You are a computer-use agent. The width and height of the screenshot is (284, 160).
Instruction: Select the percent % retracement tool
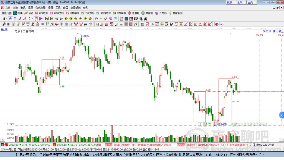point(152,24)
